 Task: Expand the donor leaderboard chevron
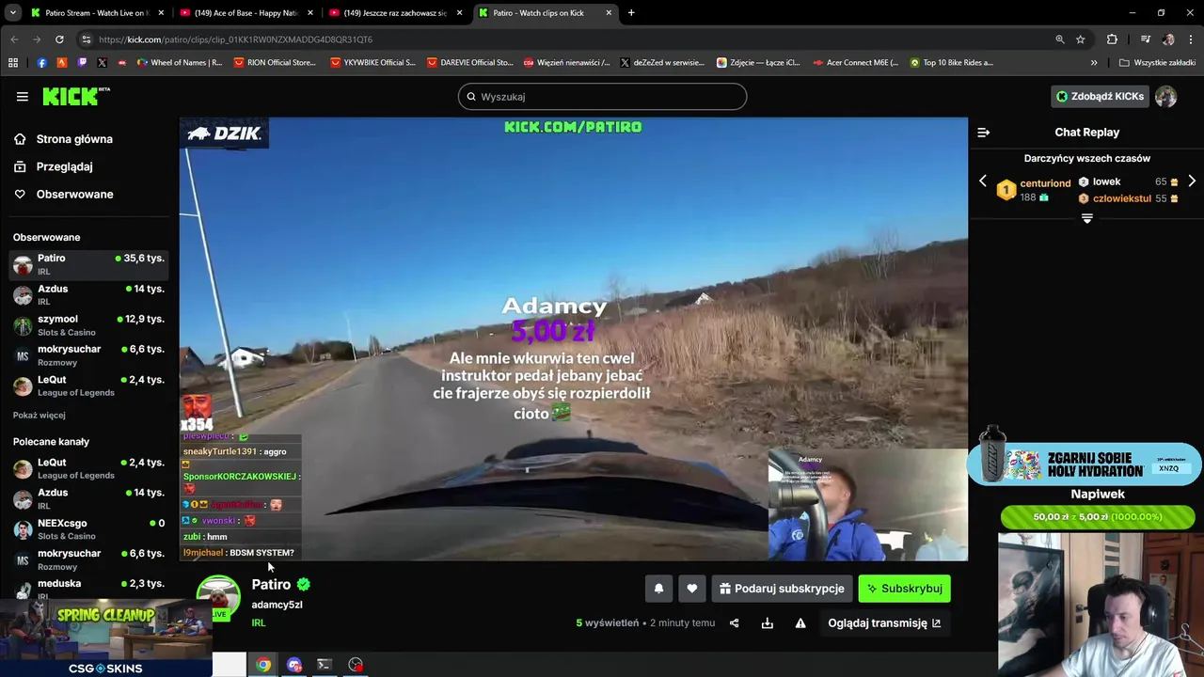pyautogui.click(x=1086, y=218)
